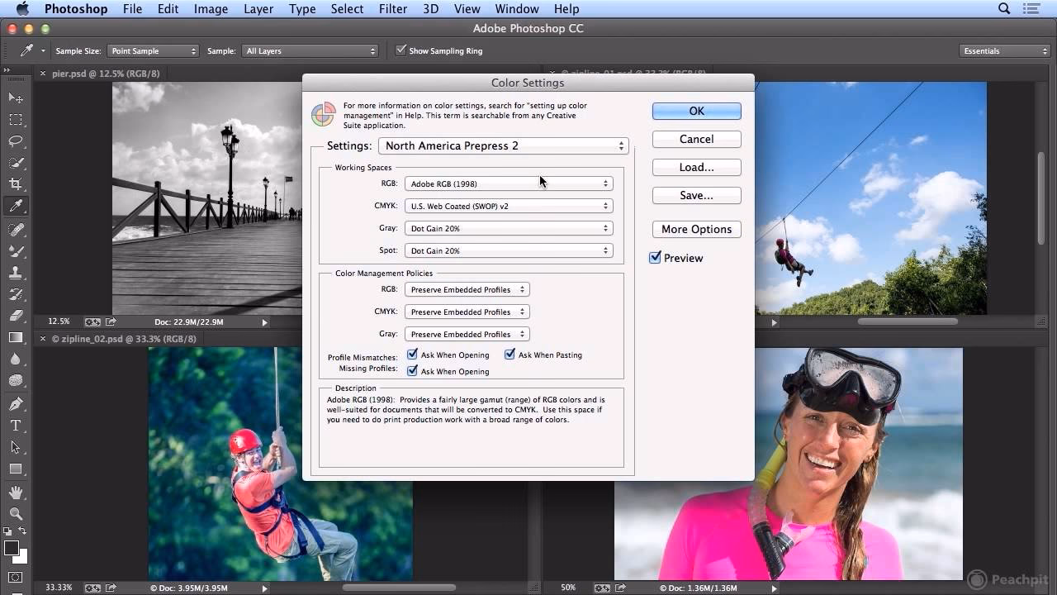Uncheck Show Sampling Ring in options bar

(x=401, y=50)
